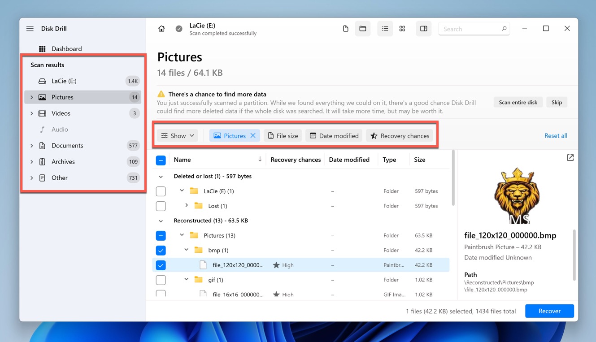Sort by the Type column header
Screen dimensions: 596x342
click(389, 160)
